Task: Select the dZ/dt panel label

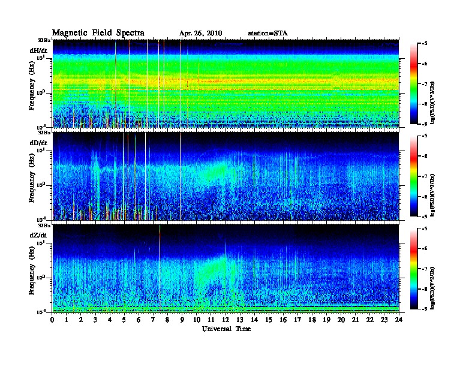Action: point(38,235)
